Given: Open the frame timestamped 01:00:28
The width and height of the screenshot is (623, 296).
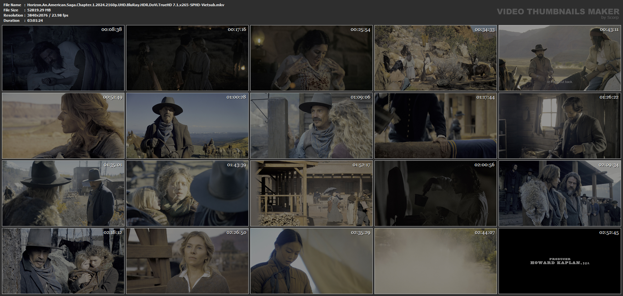Looking at the screenshot, I should 187,126.
